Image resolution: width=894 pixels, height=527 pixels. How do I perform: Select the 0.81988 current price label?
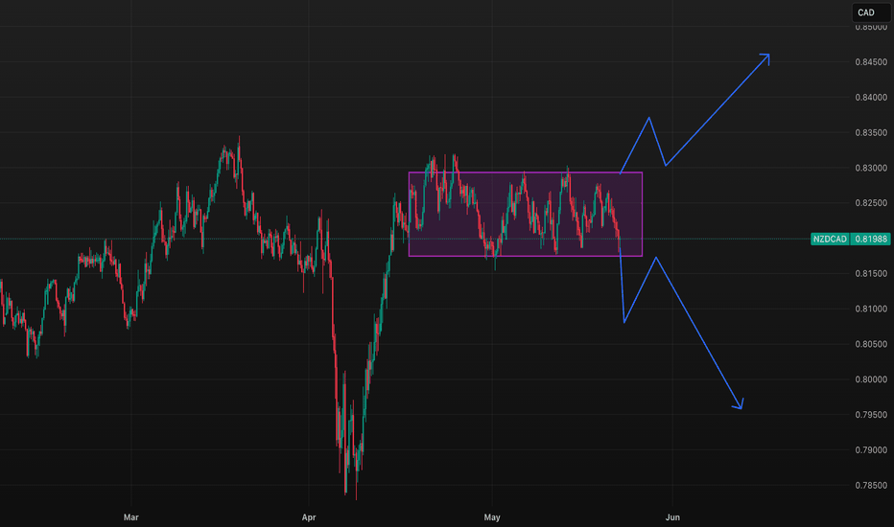coord(871,239)
